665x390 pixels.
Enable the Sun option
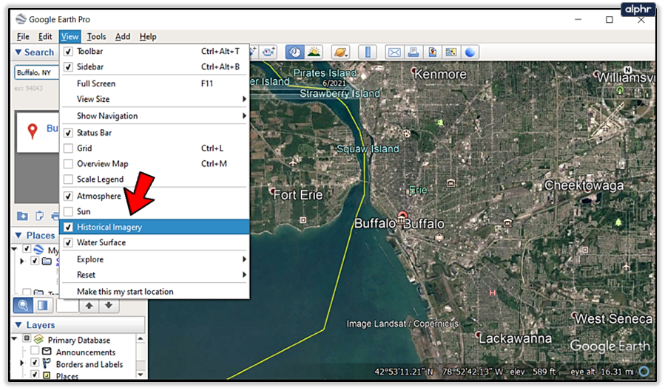coord(68,211)
